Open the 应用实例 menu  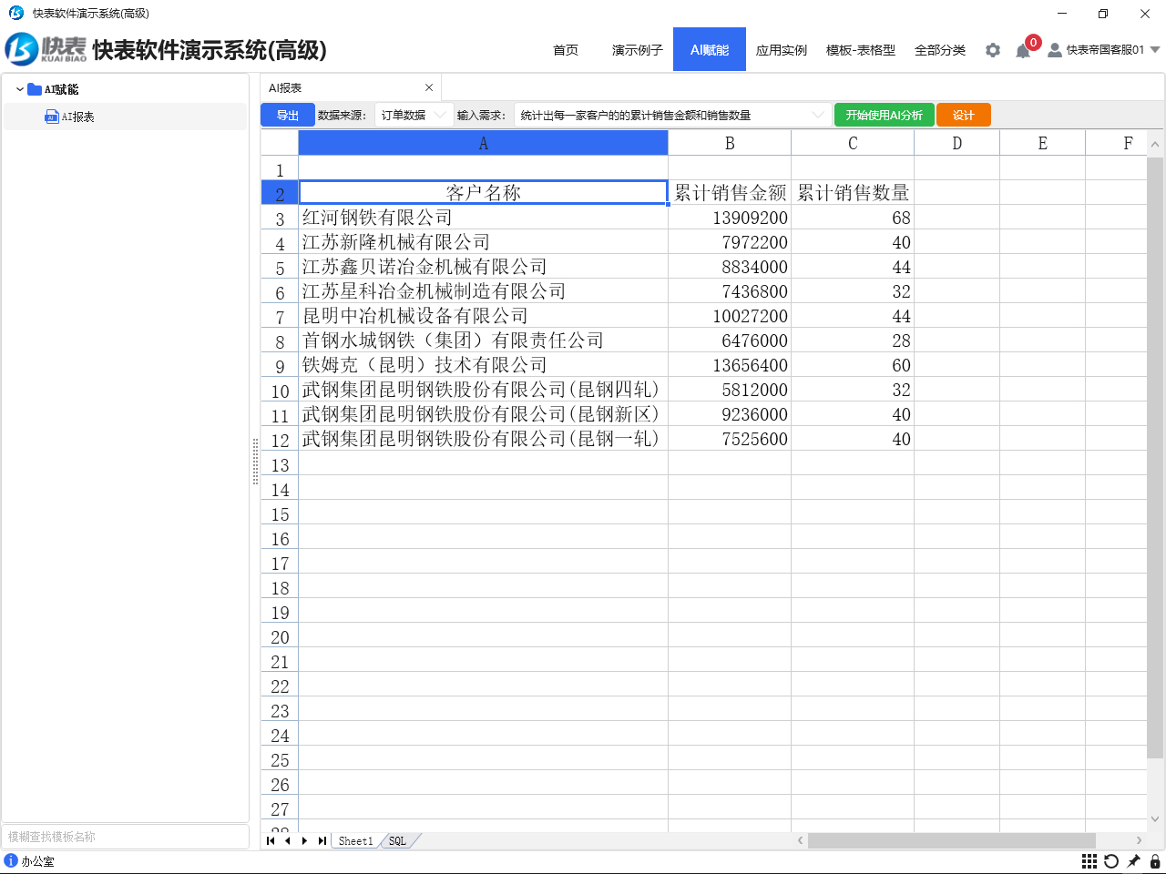pyautogui.click(x=782, y=50)
